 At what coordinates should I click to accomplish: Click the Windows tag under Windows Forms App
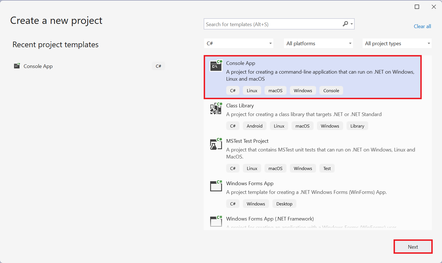click(256, 204)
